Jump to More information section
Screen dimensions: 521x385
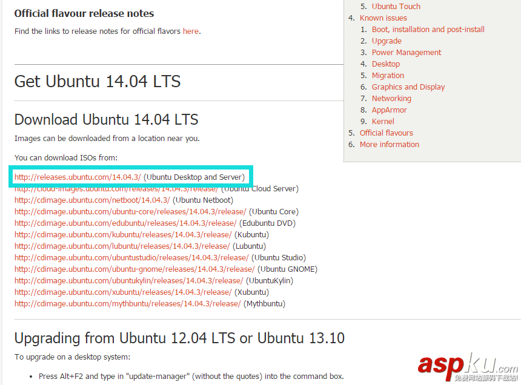point(390,144)
